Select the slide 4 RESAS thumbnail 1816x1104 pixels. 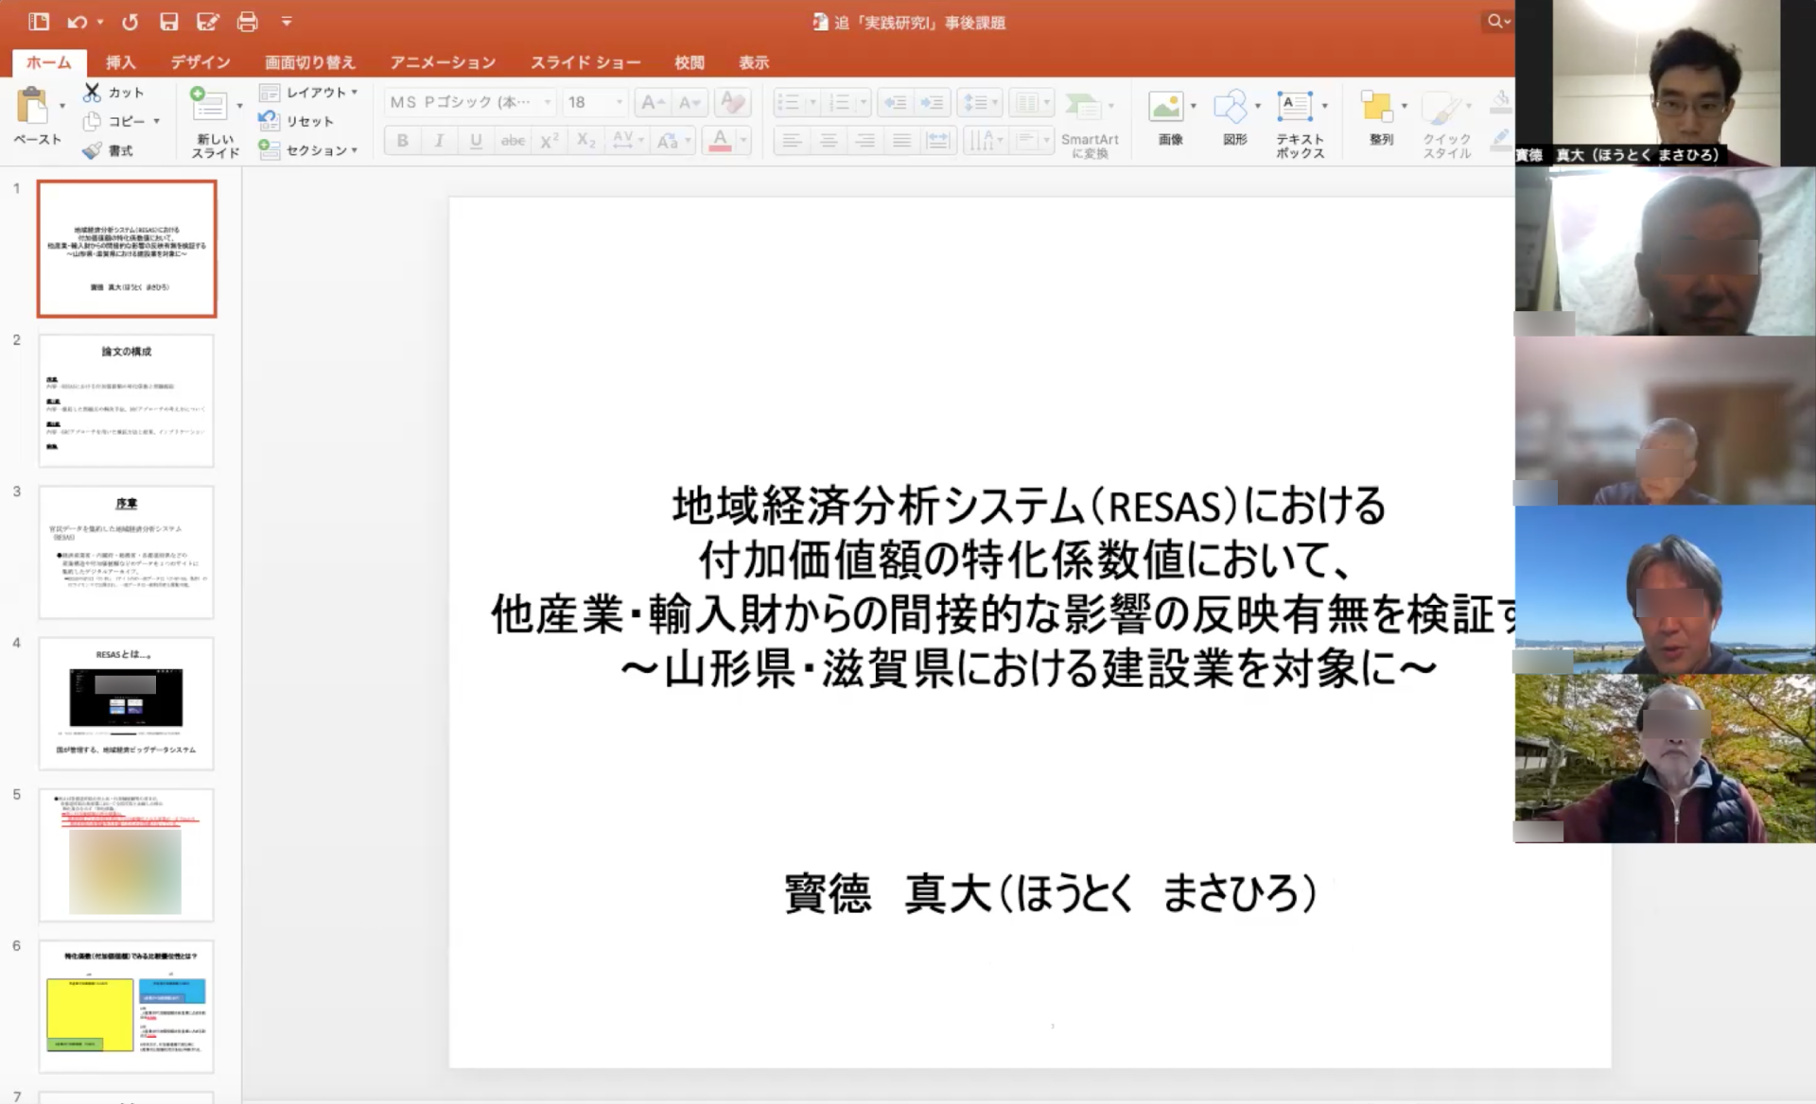[126, 703]
